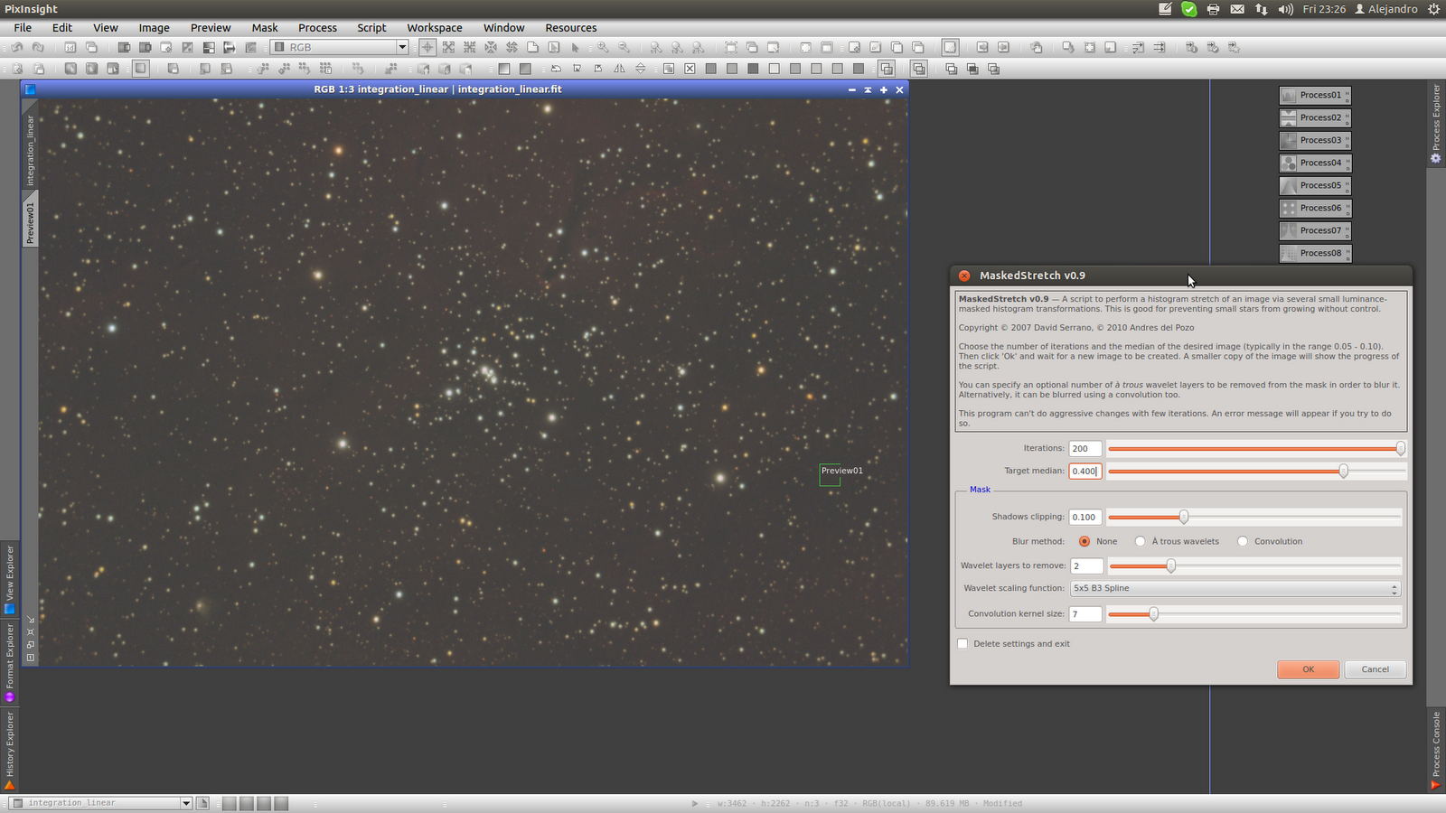Open the Process menu

coord(317,28)
